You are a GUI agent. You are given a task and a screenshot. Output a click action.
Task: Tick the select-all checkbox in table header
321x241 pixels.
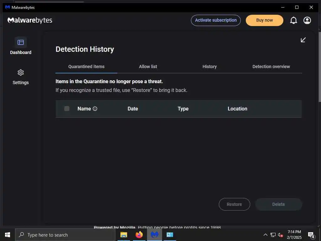pos(67,109)
